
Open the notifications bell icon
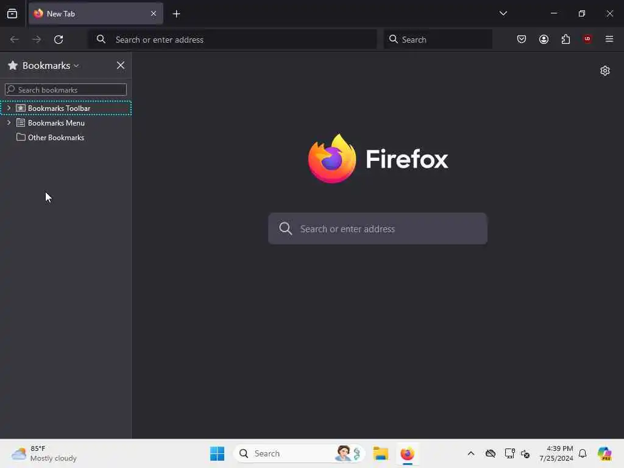click(x=583, y=453)
